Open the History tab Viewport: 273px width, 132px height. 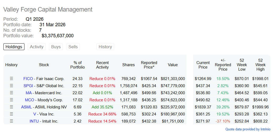(x=105, y=47)
